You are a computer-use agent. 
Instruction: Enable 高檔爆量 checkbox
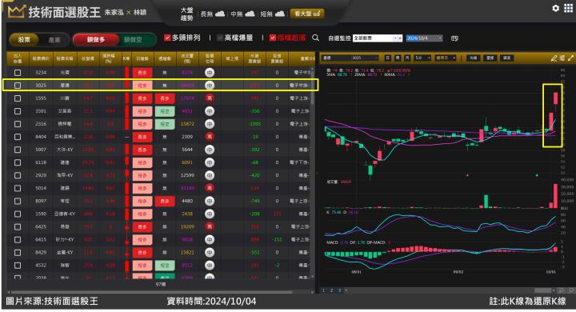pos(220,38)
